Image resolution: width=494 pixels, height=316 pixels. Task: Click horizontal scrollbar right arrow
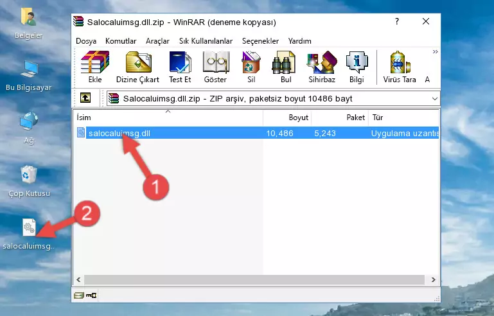[434, 279]
